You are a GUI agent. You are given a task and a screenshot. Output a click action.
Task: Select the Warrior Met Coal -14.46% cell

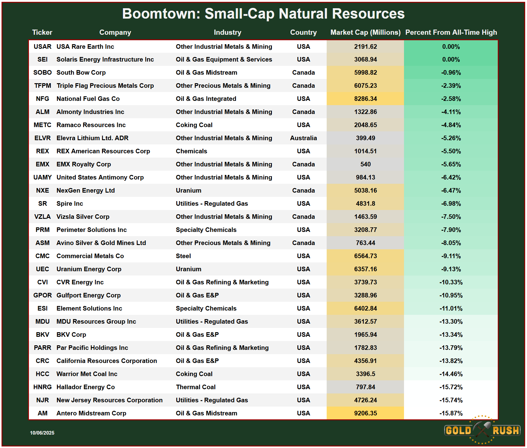[x=451, y=374]
